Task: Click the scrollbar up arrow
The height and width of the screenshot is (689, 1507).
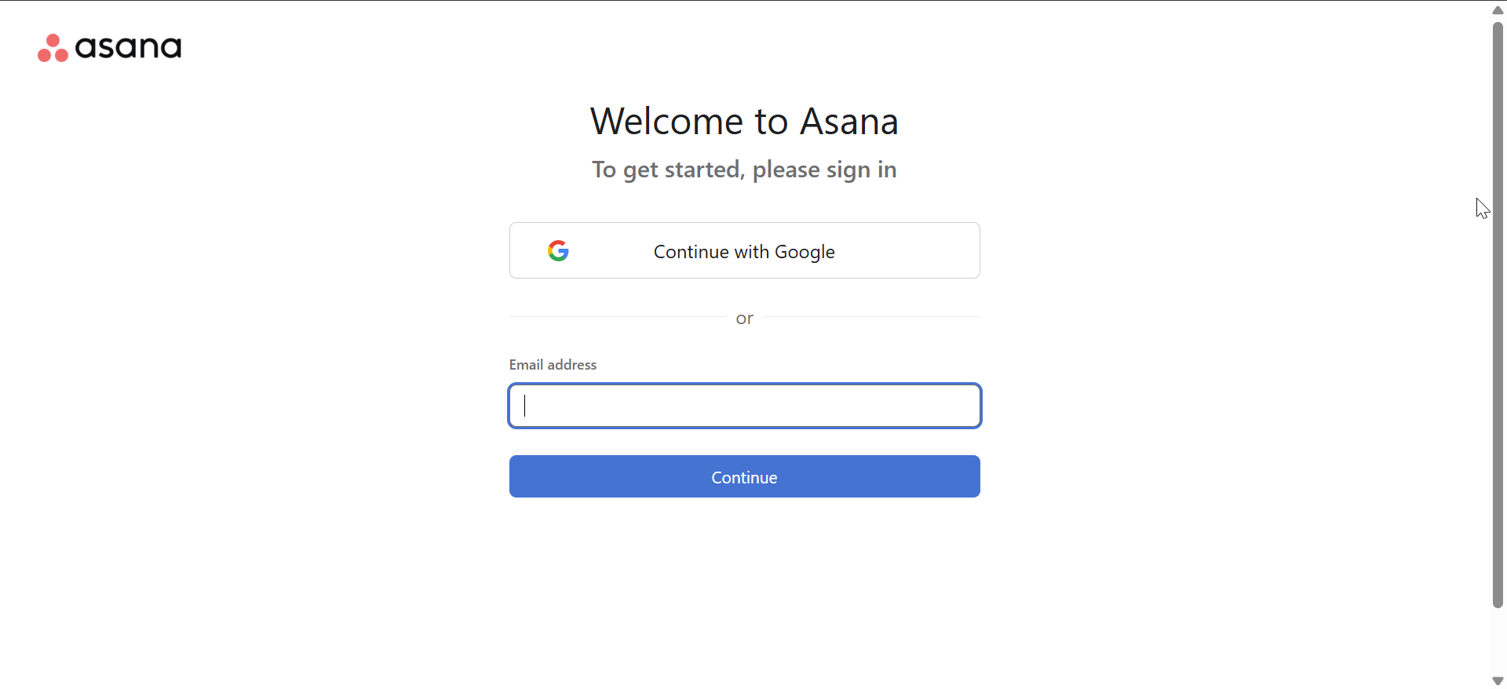Action: [x=1498, y=10]
